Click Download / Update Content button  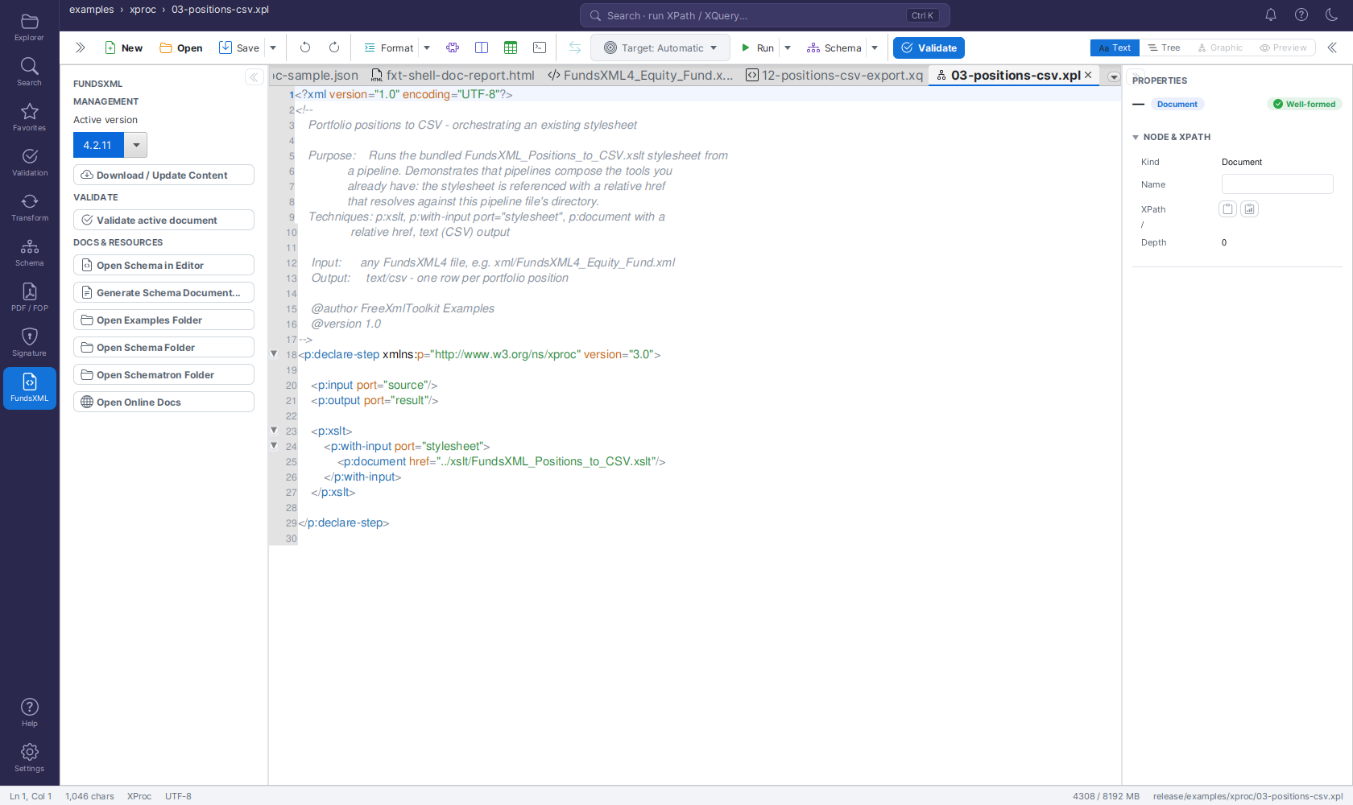tap(163, 175)
